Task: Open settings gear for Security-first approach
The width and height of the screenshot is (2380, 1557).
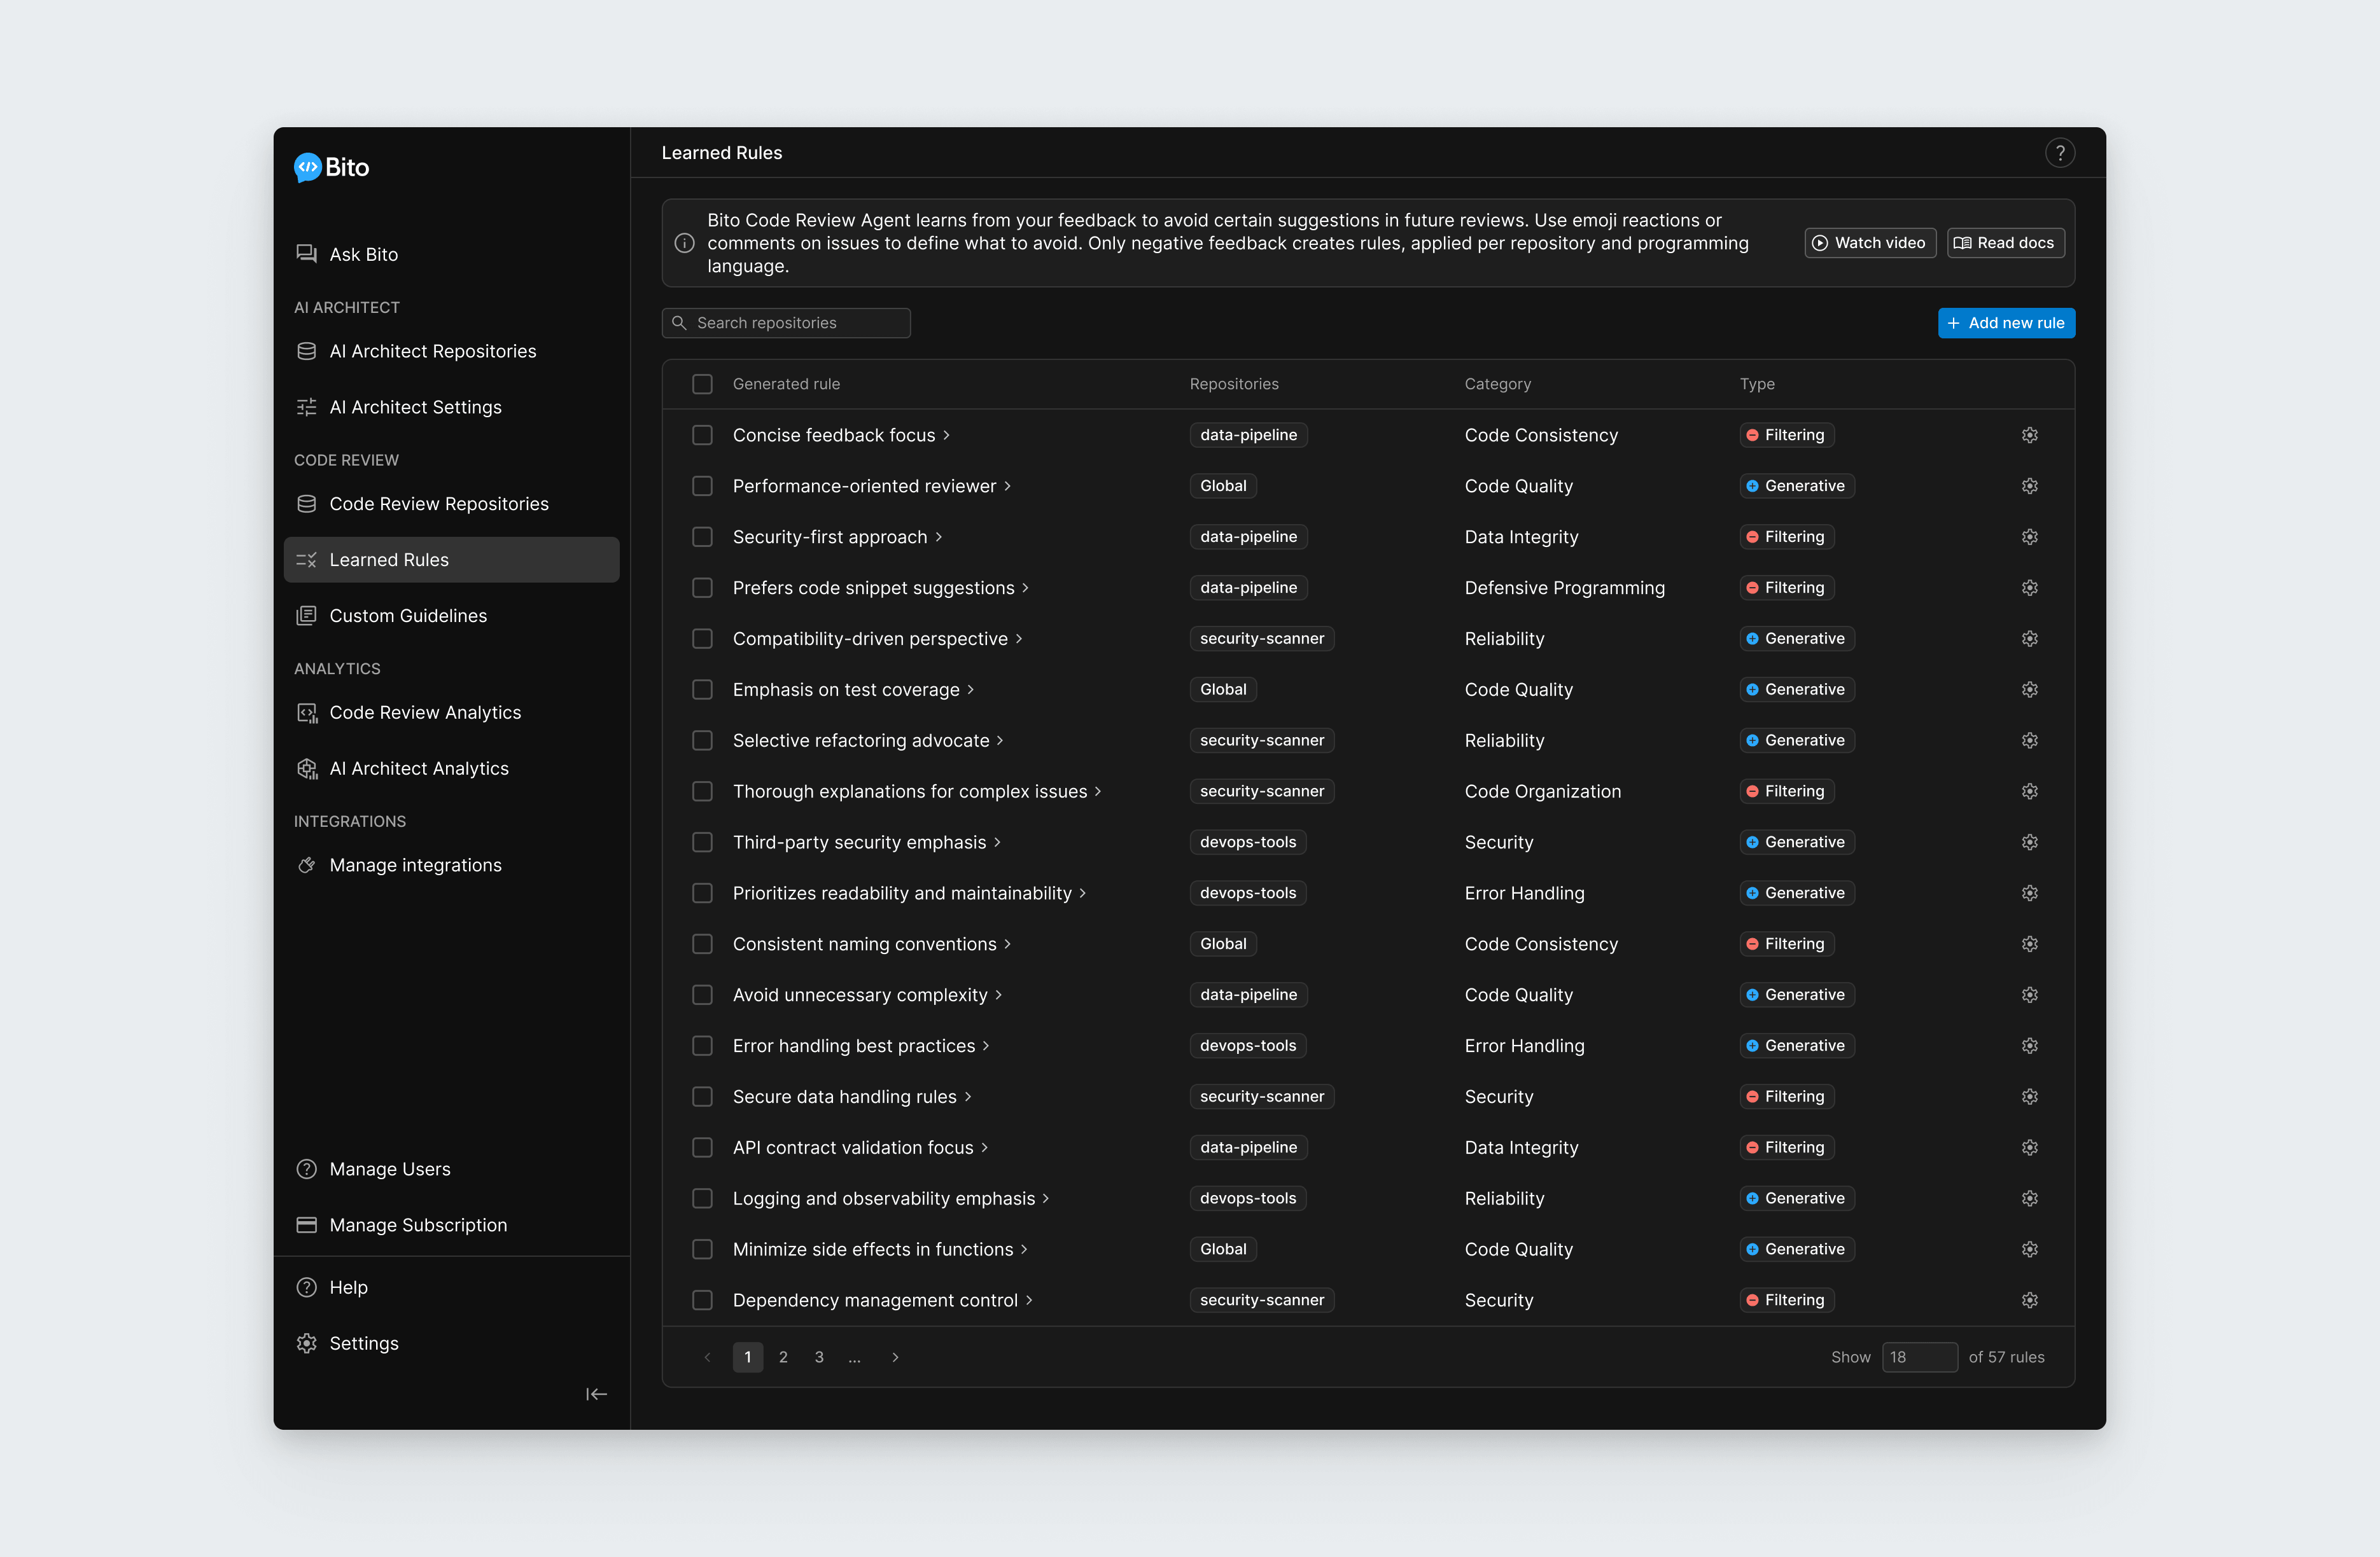Action: tap(2029, 537)
